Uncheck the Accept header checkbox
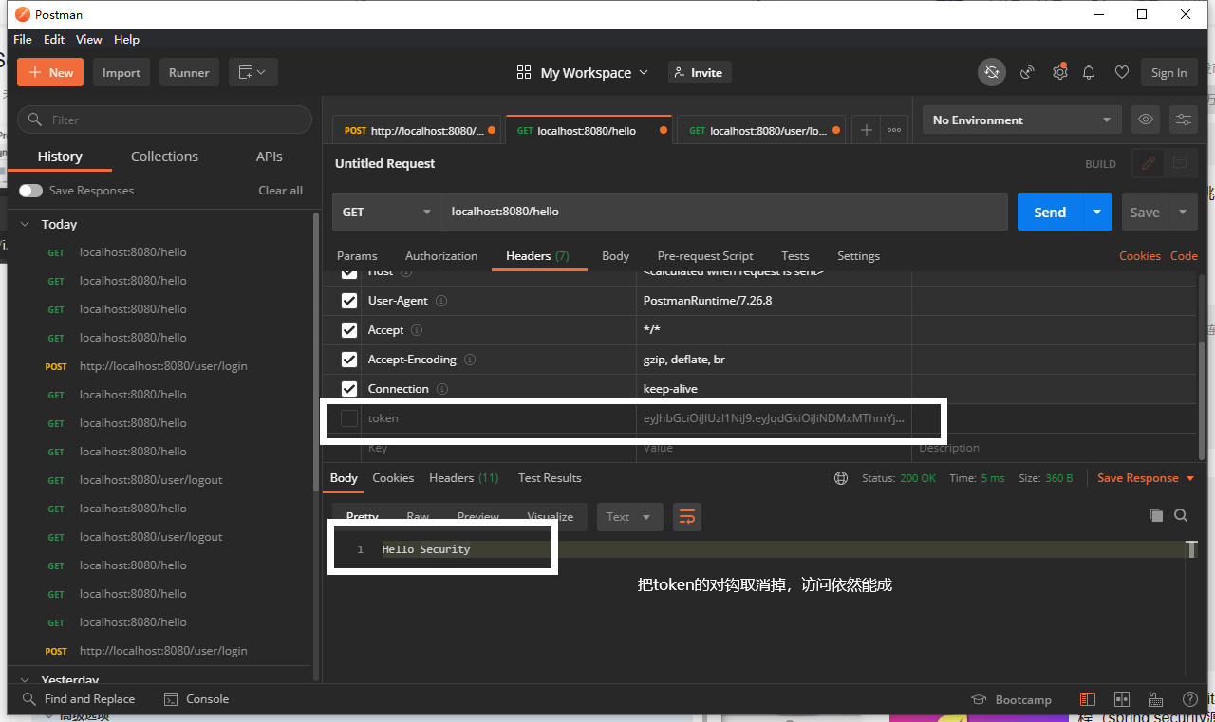 349,330
